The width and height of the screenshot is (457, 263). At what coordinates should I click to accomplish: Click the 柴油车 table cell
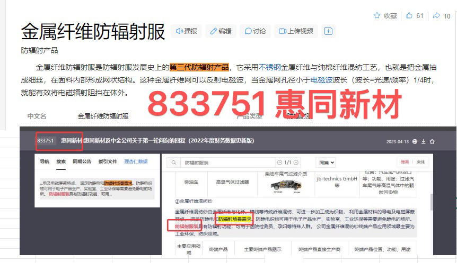click(191, 182)
